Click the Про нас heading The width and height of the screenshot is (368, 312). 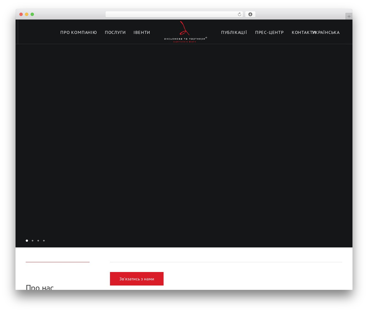click(x=40, y=287)
